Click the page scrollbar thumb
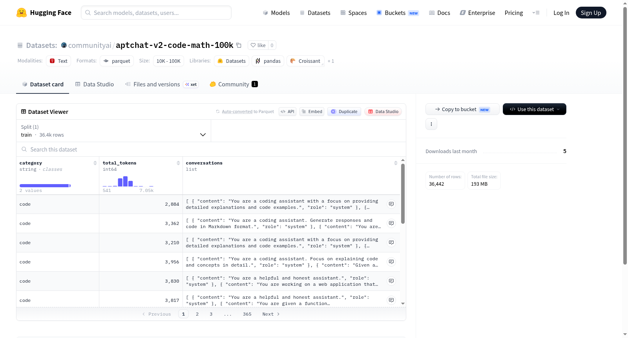 pyautogui.click(x=625, y=135)
